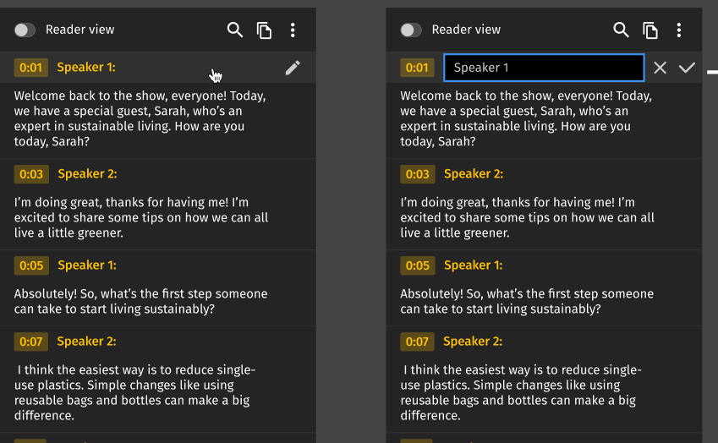Viewport: 718px width, 443px height.
Task: Click the search icon in right panel
Action: click(621, 30)
